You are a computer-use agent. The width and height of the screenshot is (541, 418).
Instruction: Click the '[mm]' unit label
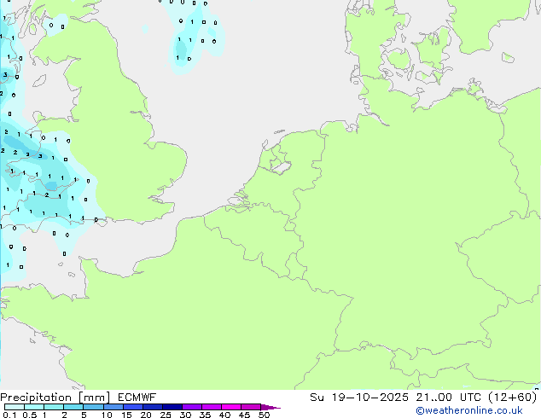click(94, 398)
